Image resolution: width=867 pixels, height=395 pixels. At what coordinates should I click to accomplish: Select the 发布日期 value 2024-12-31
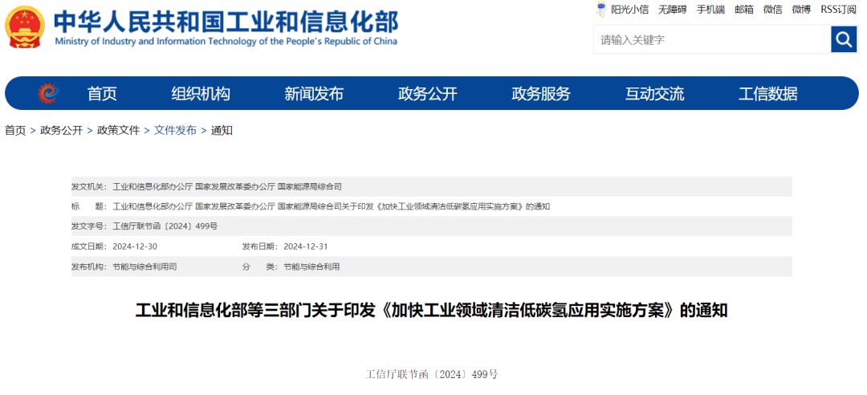pyautogui.click(x=305, y=246)
